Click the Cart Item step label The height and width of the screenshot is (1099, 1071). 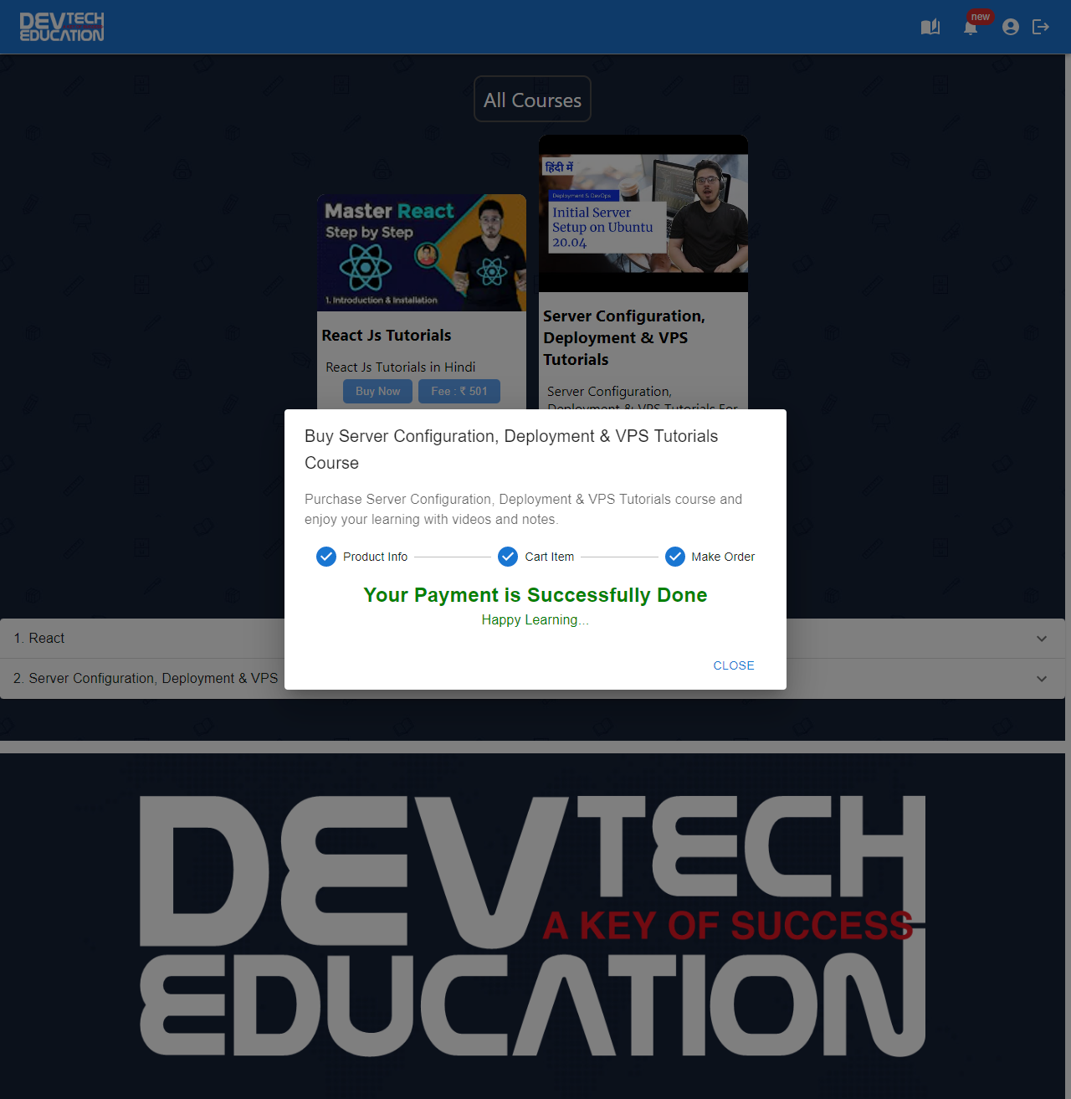pos(550,557)
